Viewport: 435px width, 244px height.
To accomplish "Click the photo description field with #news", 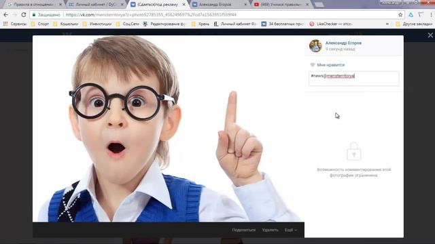I will pos(353,79).
